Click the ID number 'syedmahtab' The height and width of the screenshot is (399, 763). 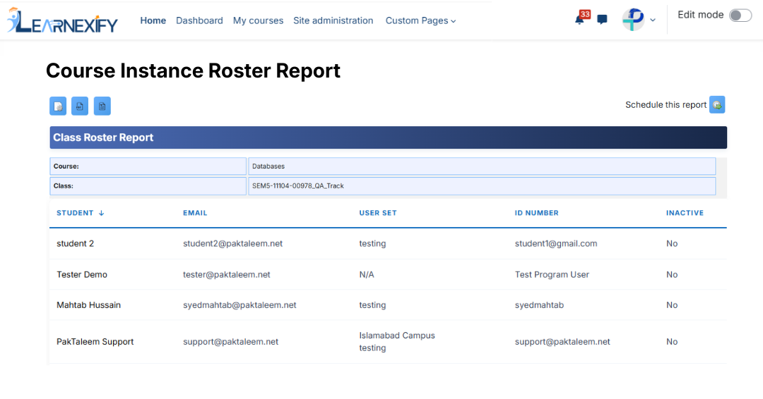click(x=539, y=305)
